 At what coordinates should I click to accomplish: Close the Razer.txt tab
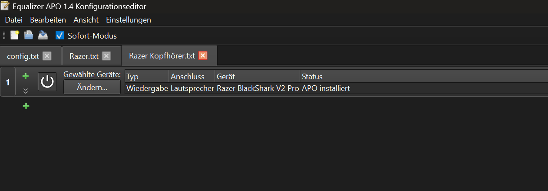pos(106,56)
